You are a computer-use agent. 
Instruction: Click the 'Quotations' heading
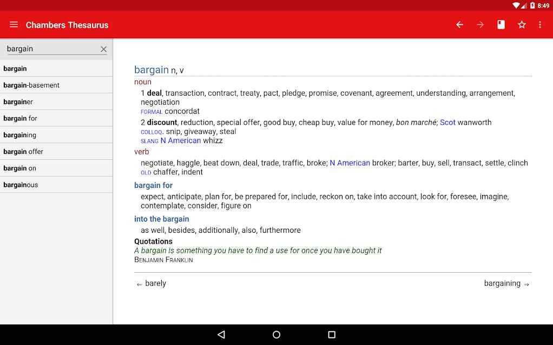point(154,241)
